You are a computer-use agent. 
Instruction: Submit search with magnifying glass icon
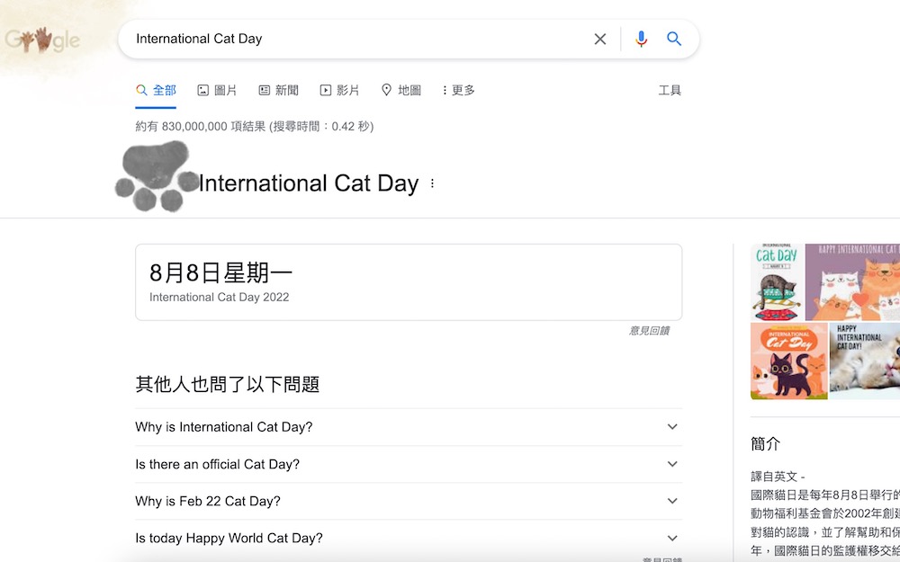[674, 39]
